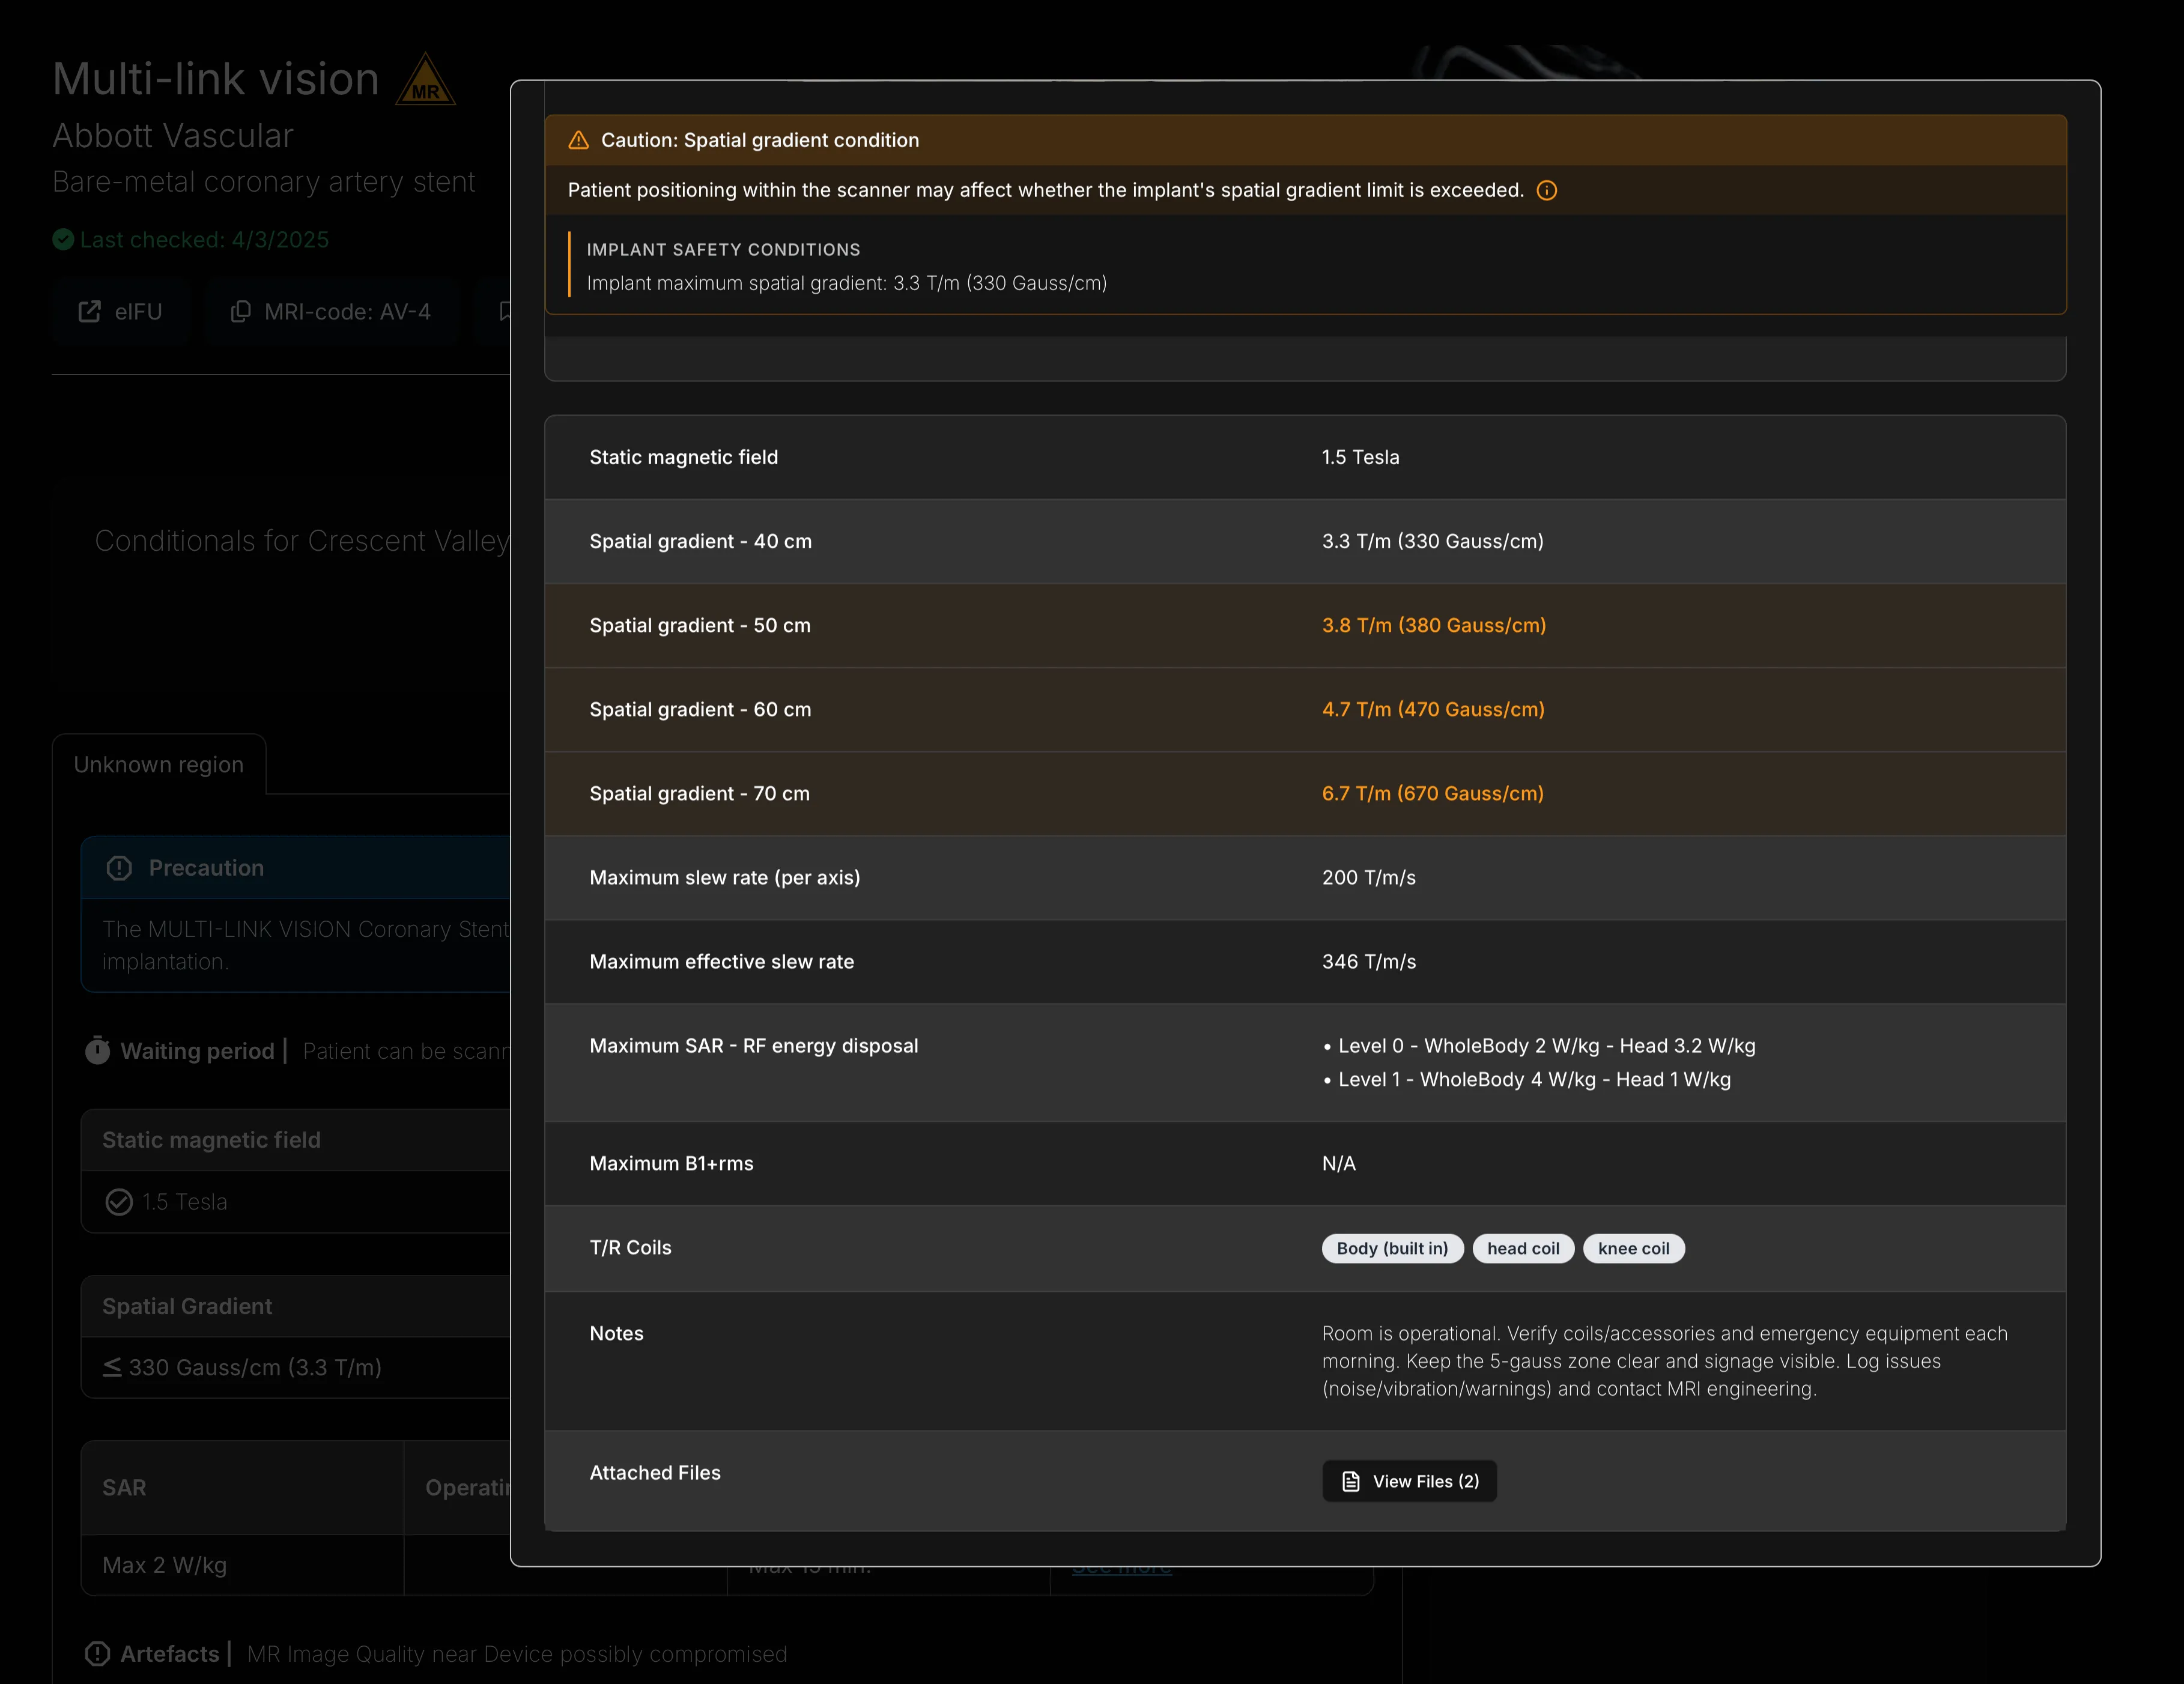Click the info icon after spatial gradient warning text

(1546, 190)
